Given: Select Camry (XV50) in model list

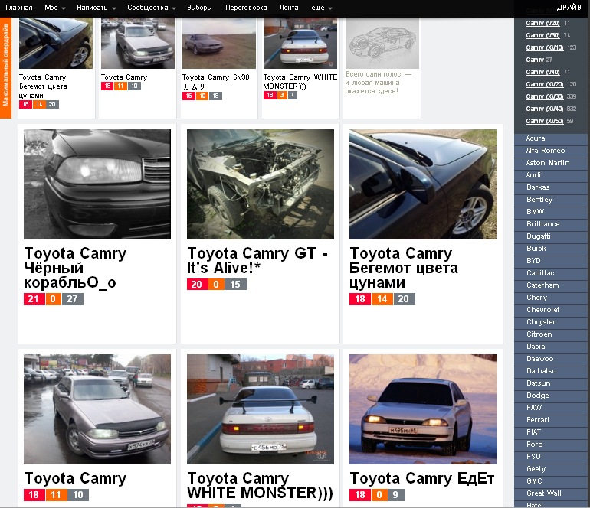Looking at the screenshot, I should tap(545, 121).
